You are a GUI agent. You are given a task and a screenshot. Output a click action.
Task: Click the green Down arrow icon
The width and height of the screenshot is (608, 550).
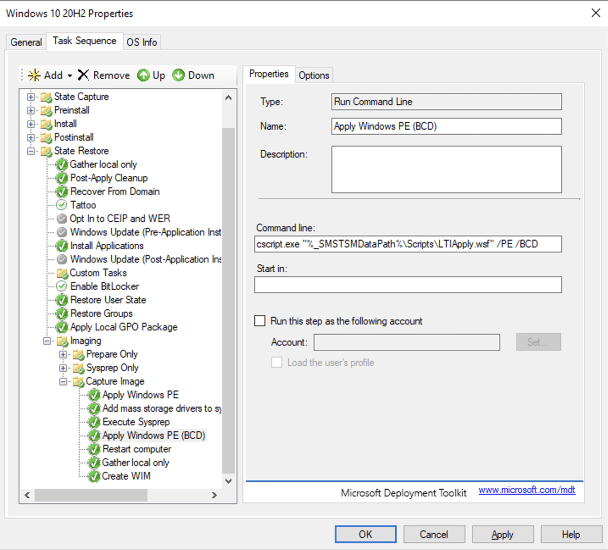point(178,75)
